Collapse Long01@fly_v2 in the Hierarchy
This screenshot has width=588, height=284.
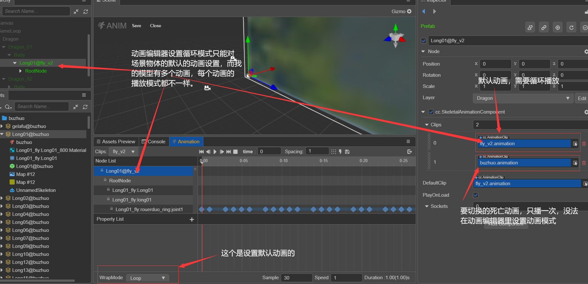click(x=15, y=63)
